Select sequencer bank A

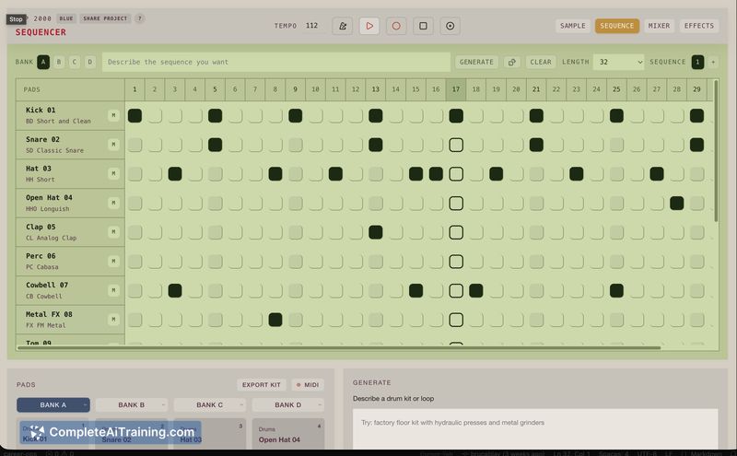coord(43,62)
